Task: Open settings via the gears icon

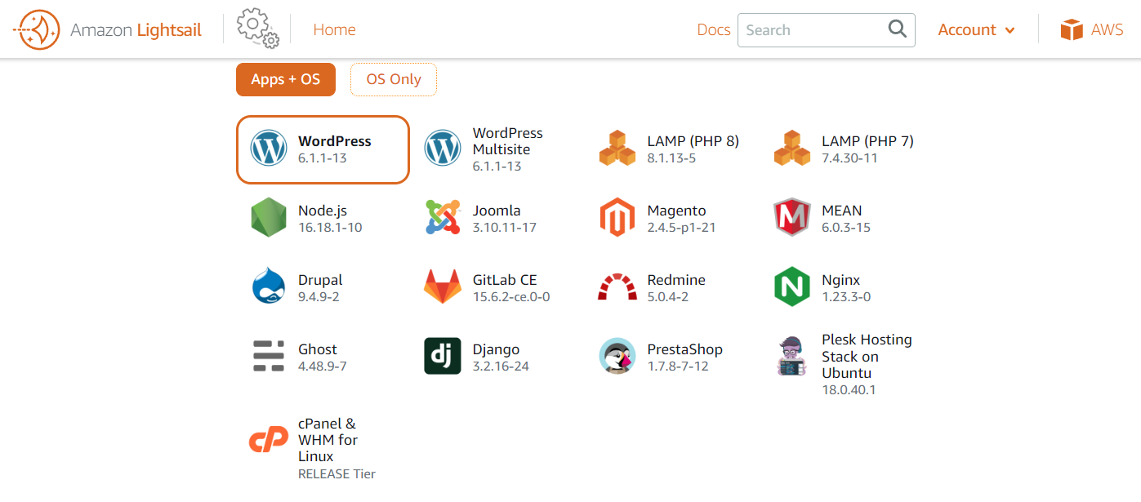Action: tap(257, 29)
